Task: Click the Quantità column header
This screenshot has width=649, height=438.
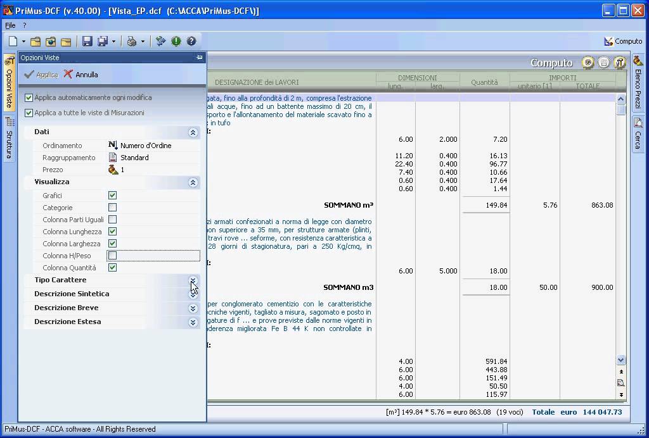Action: (484, 82)
